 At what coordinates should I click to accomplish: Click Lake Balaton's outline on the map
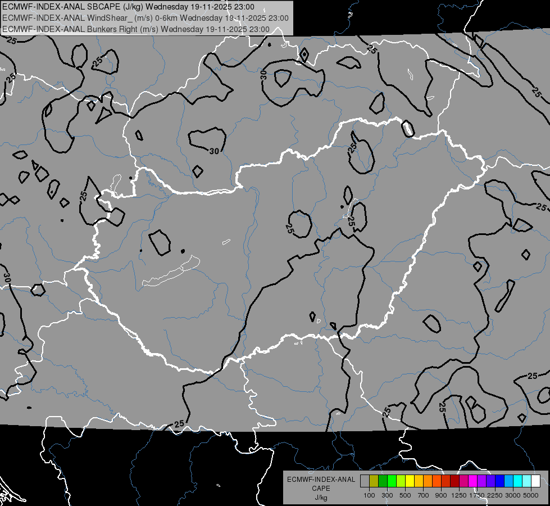tap(171, 271)
